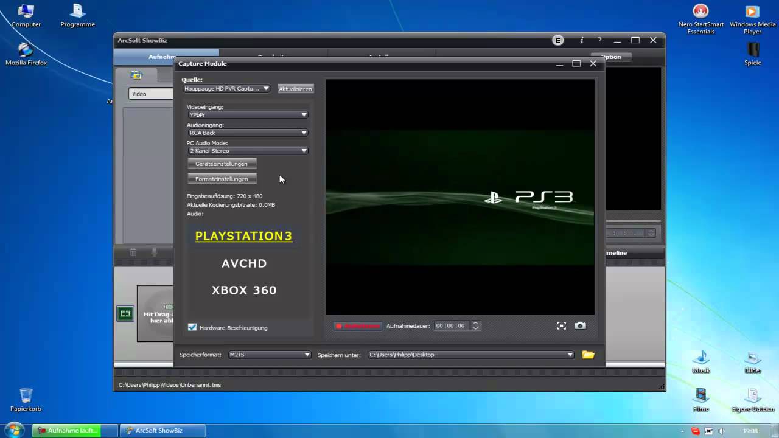Click the Windows Start orb

(x=14, y=430)
